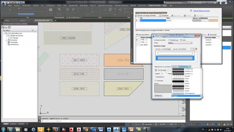Click the Nouveau thème icon
This screenshot has width=234, height=132.
coord(137,34)
